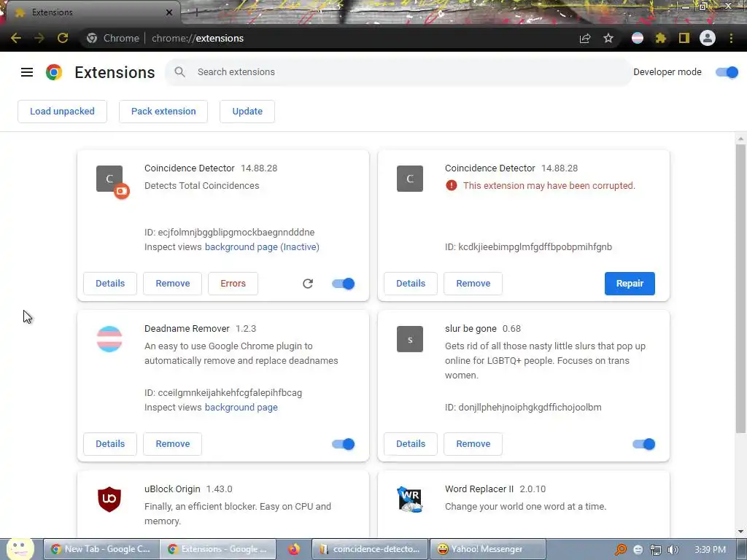
Task: Click the magnifier tray icon
Action: coord(621,550)
